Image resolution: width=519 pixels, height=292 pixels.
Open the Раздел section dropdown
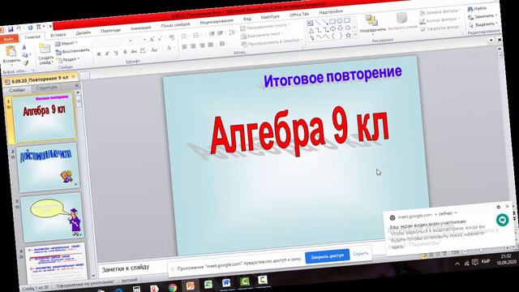point(68,59)
